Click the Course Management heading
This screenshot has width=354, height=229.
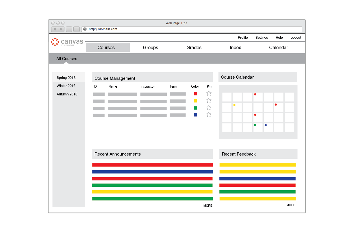[115, 78]
